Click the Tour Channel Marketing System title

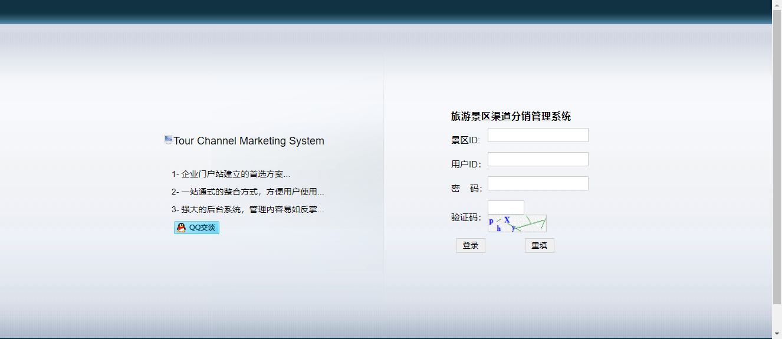coord(248,141)
